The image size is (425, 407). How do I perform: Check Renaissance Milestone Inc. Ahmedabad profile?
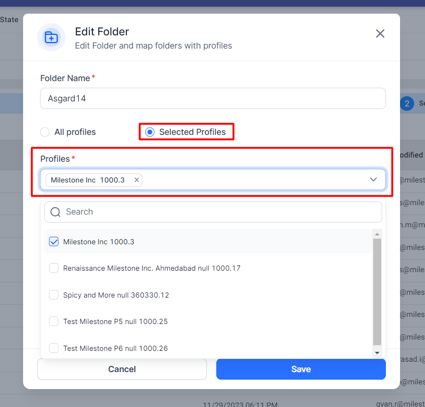54,268
